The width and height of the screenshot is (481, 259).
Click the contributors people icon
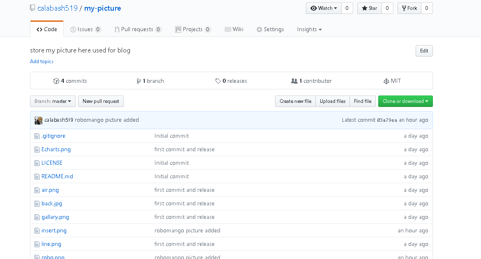pos(294,81)
